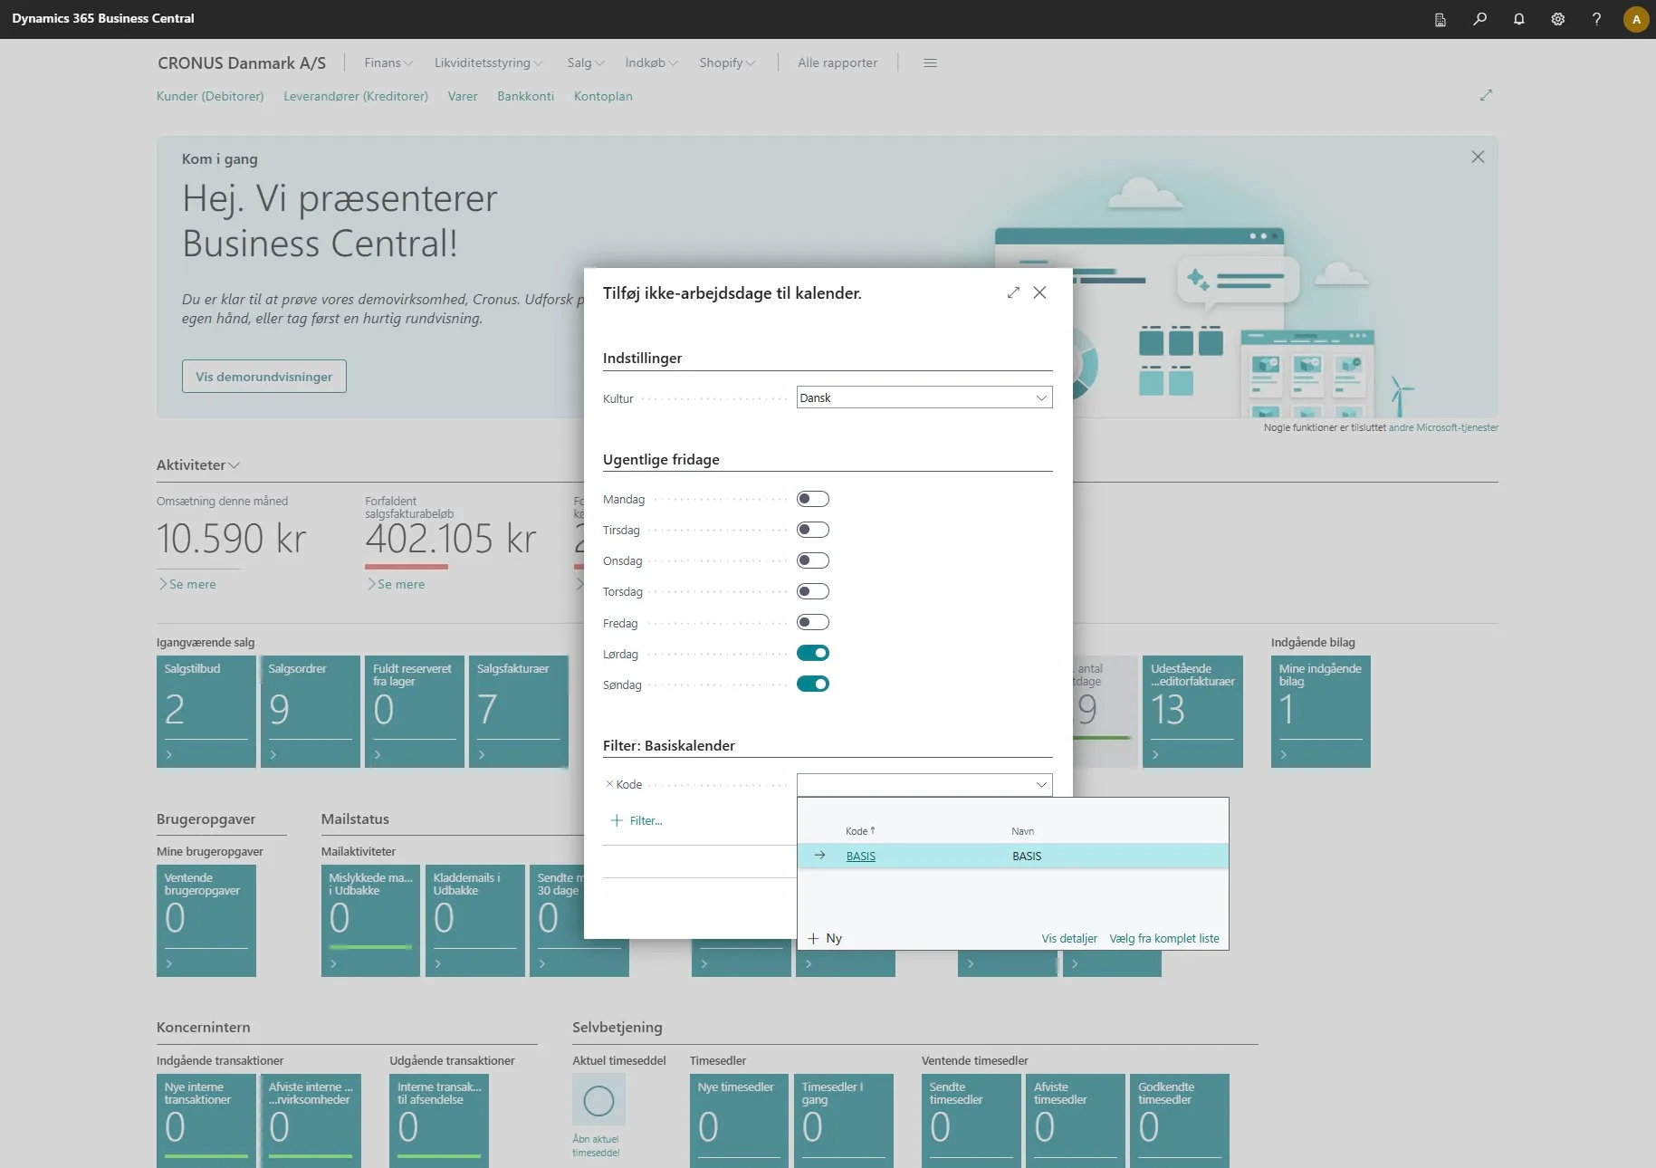Disable the Søndag toggle
The height and width of the screenshot is (1168, 1656).
point(813,684)
